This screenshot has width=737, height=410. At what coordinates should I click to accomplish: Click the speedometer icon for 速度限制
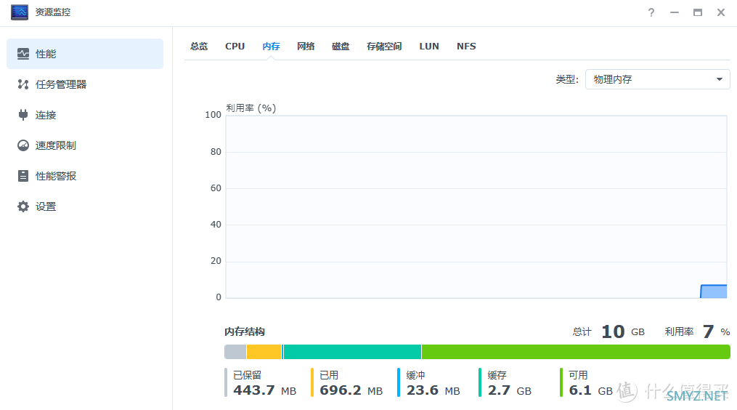click(23, 145)
